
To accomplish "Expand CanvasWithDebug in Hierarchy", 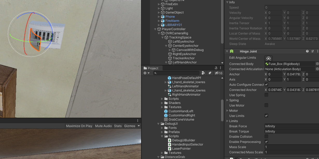I will coord(170,50).
